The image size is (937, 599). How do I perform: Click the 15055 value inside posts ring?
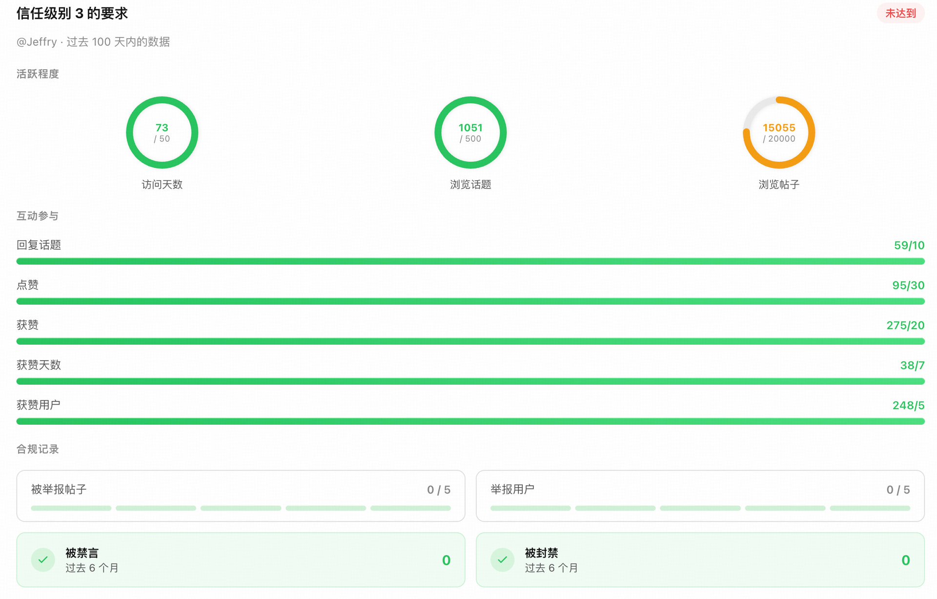[779, 128]
